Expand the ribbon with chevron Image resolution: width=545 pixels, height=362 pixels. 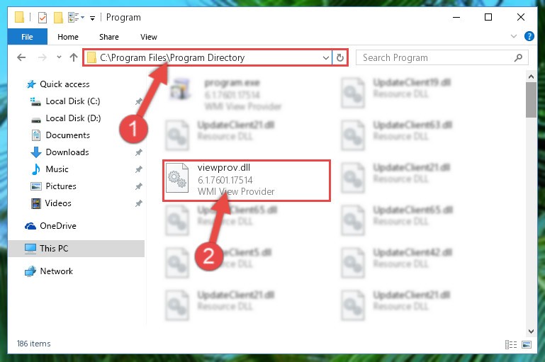[513, 36]
